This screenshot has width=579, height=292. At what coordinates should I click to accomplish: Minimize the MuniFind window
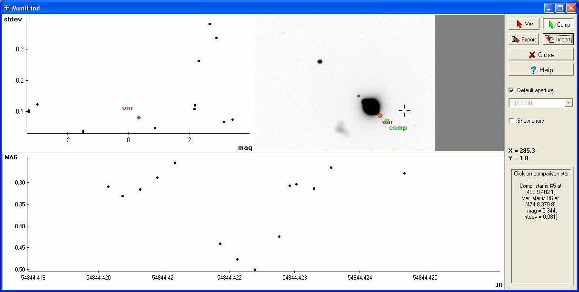(550, 8)
